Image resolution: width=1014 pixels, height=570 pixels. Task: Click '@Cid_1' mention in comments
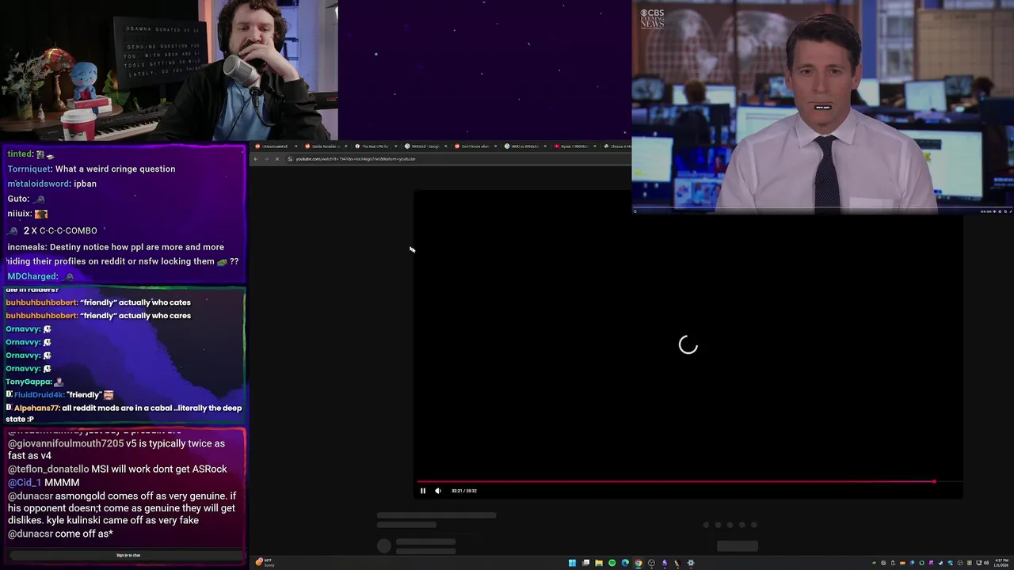(x=24, y=482)
